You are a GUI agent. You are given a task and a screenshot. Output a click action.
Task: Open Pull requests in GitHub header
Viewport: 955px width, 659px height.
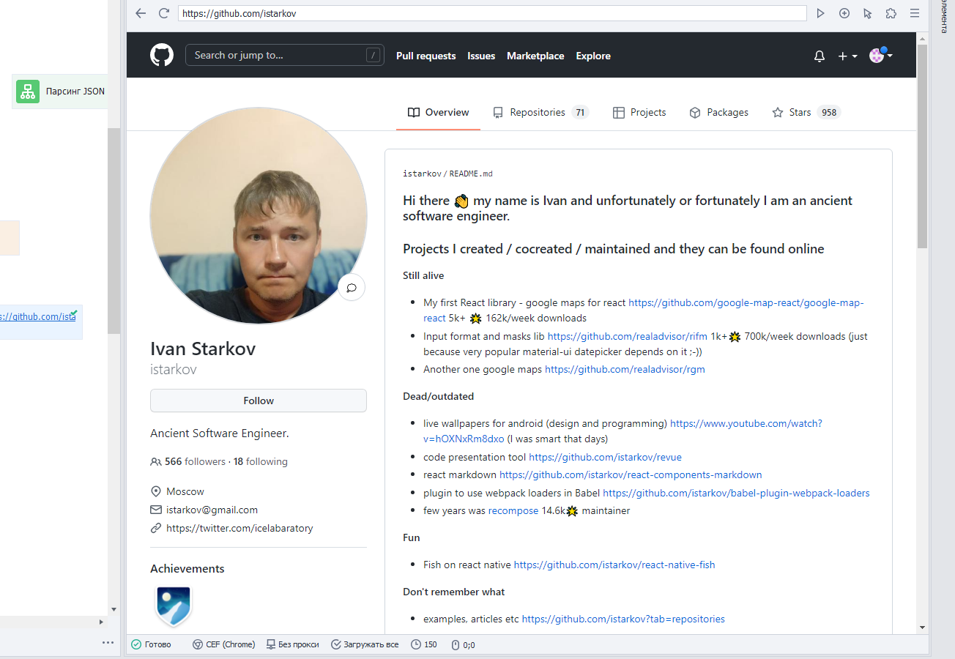pos(426,56)
